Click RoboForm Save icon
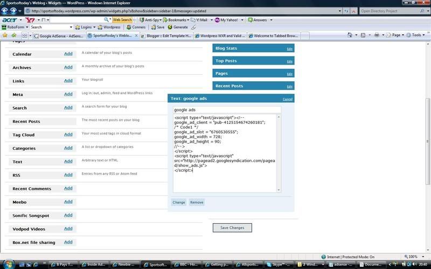Image resolution: width=431 pixels, height=269 pixels. 154,27
